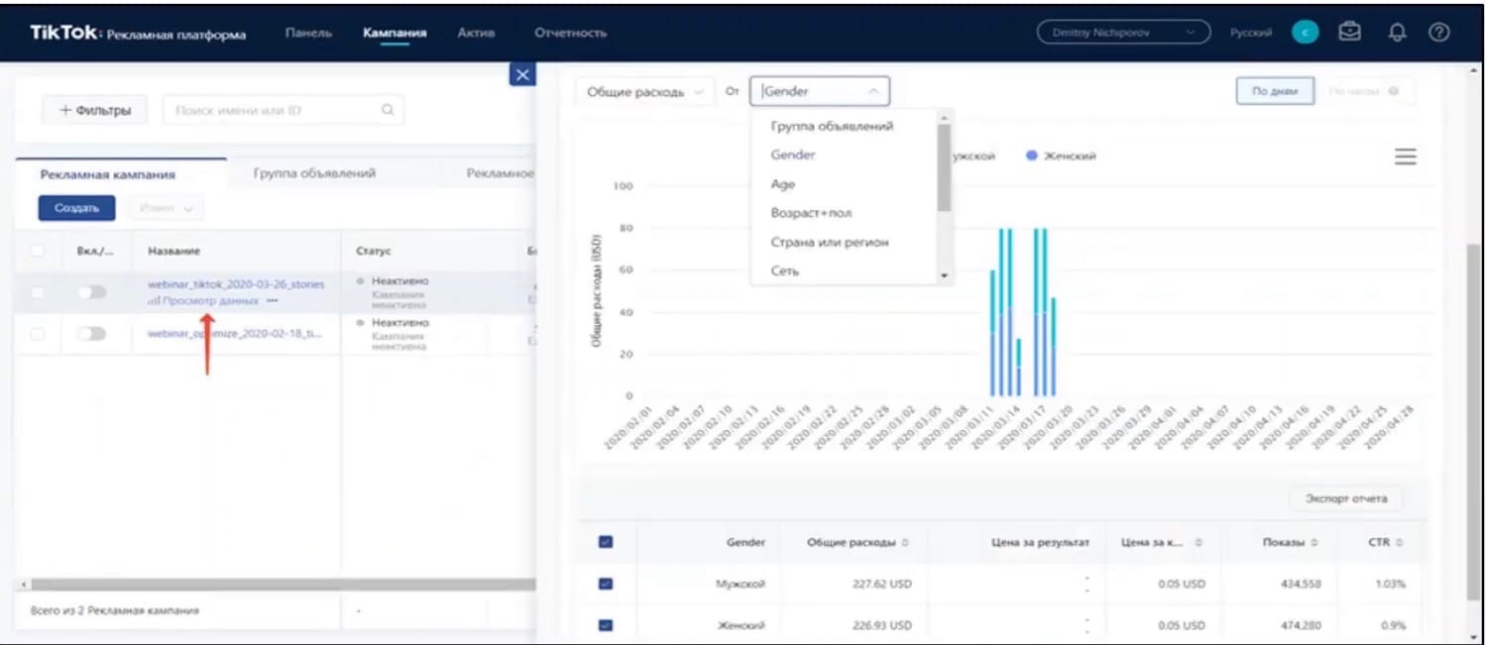Uncheck the Мужской row checkbox
This screenshot has width=1486, height=645.
coord(606,585)
